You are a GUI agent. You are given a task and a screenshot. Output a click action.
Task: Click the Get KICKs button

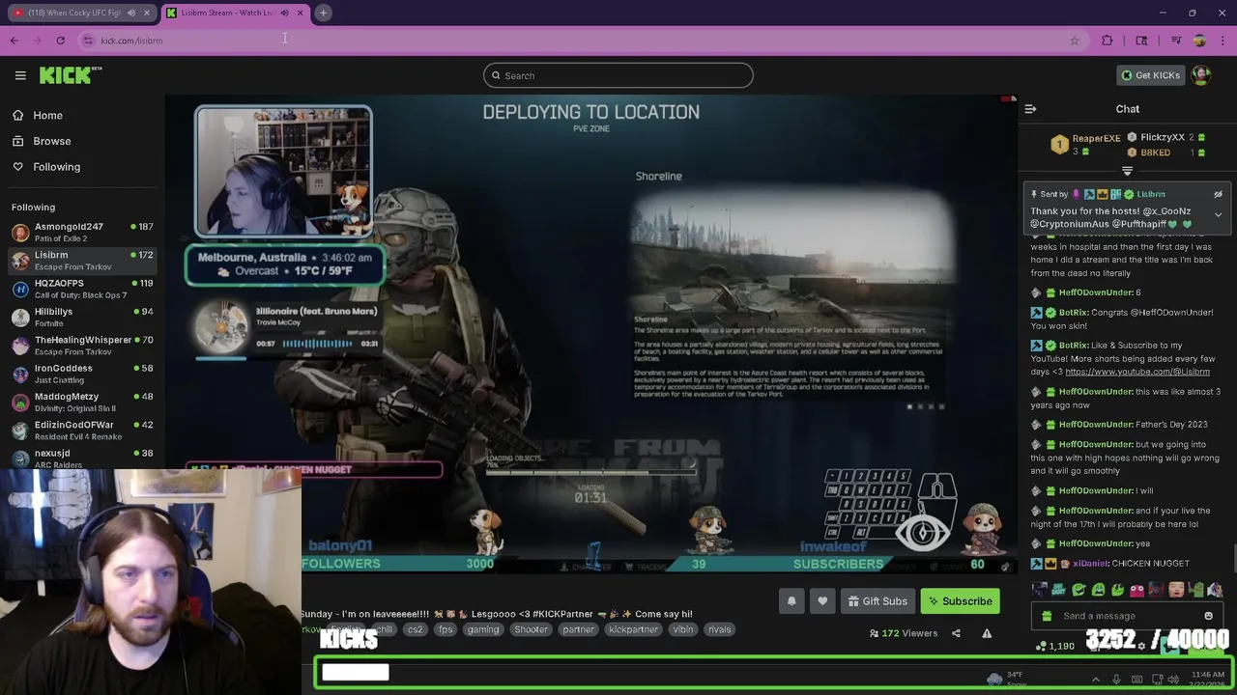click(x=1149, y=75)
